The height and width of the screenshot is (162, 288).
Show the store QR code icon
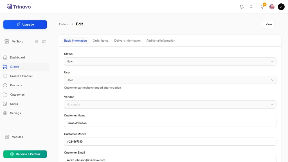[x=44, y=41]
